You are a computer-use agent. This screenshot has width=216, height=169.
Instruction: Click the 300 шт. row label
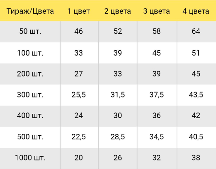[30, 95]
